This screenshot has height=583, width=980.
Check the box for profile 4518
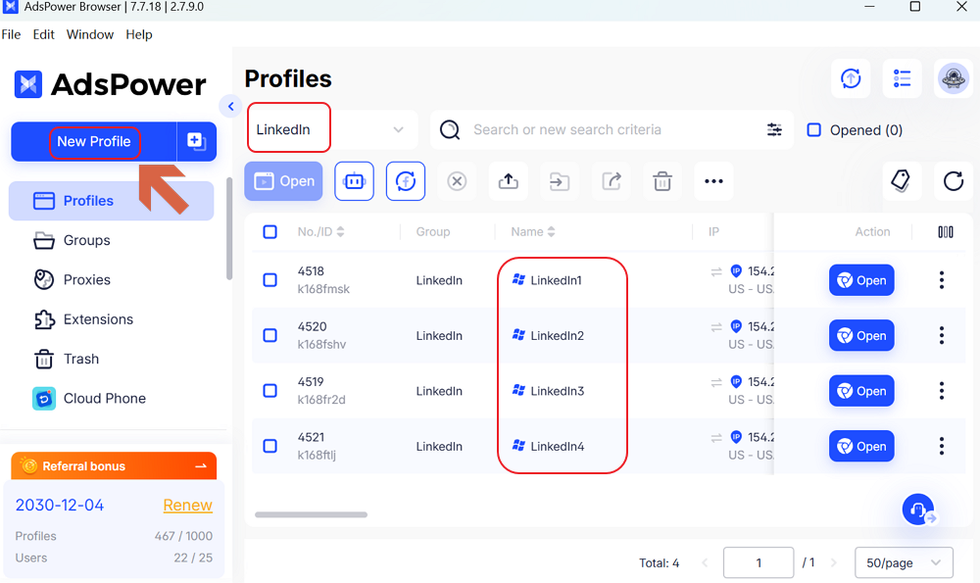(270, 280)
